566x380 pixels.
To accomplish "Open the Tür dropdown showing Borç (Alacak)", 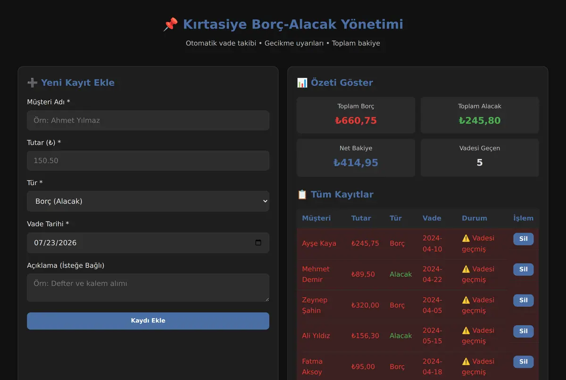I will click(148, 201).
